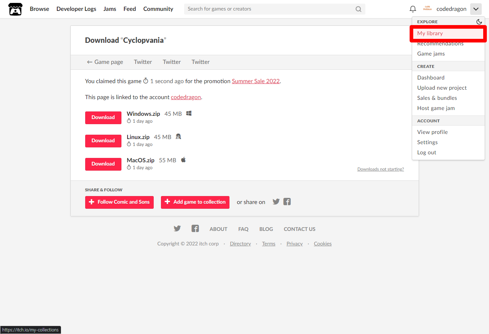This screenshot has height=334, width=489.
Task: Select My library from menu
Action: tap(448, 33)
